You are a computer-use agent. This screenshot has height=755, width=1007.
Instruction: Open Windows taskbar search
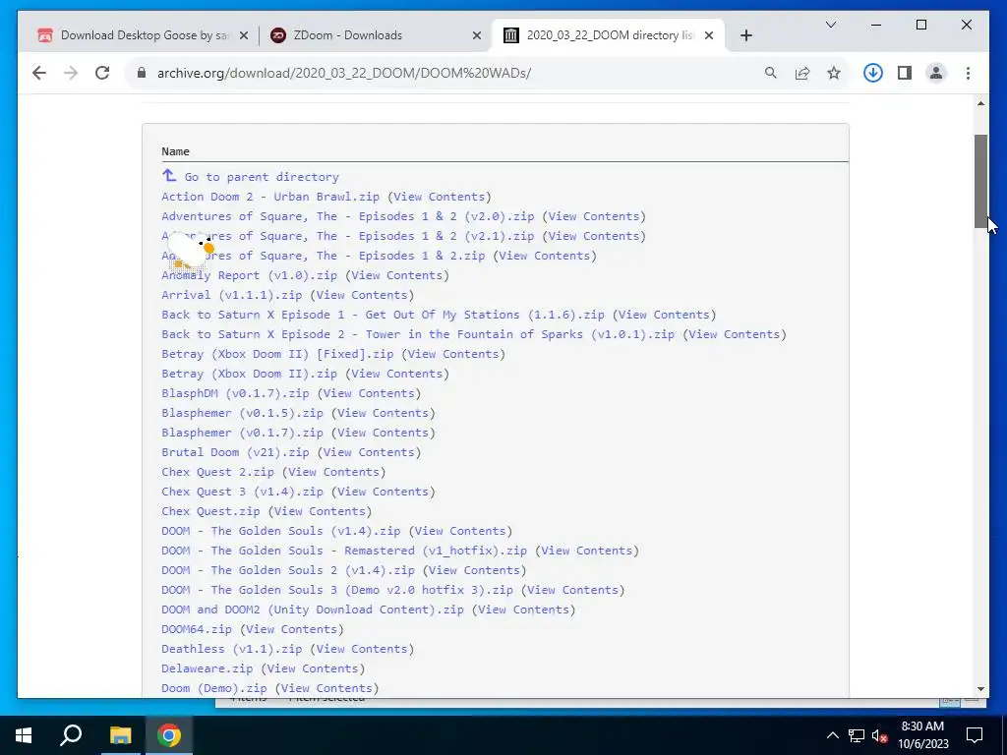pos(71,735)
